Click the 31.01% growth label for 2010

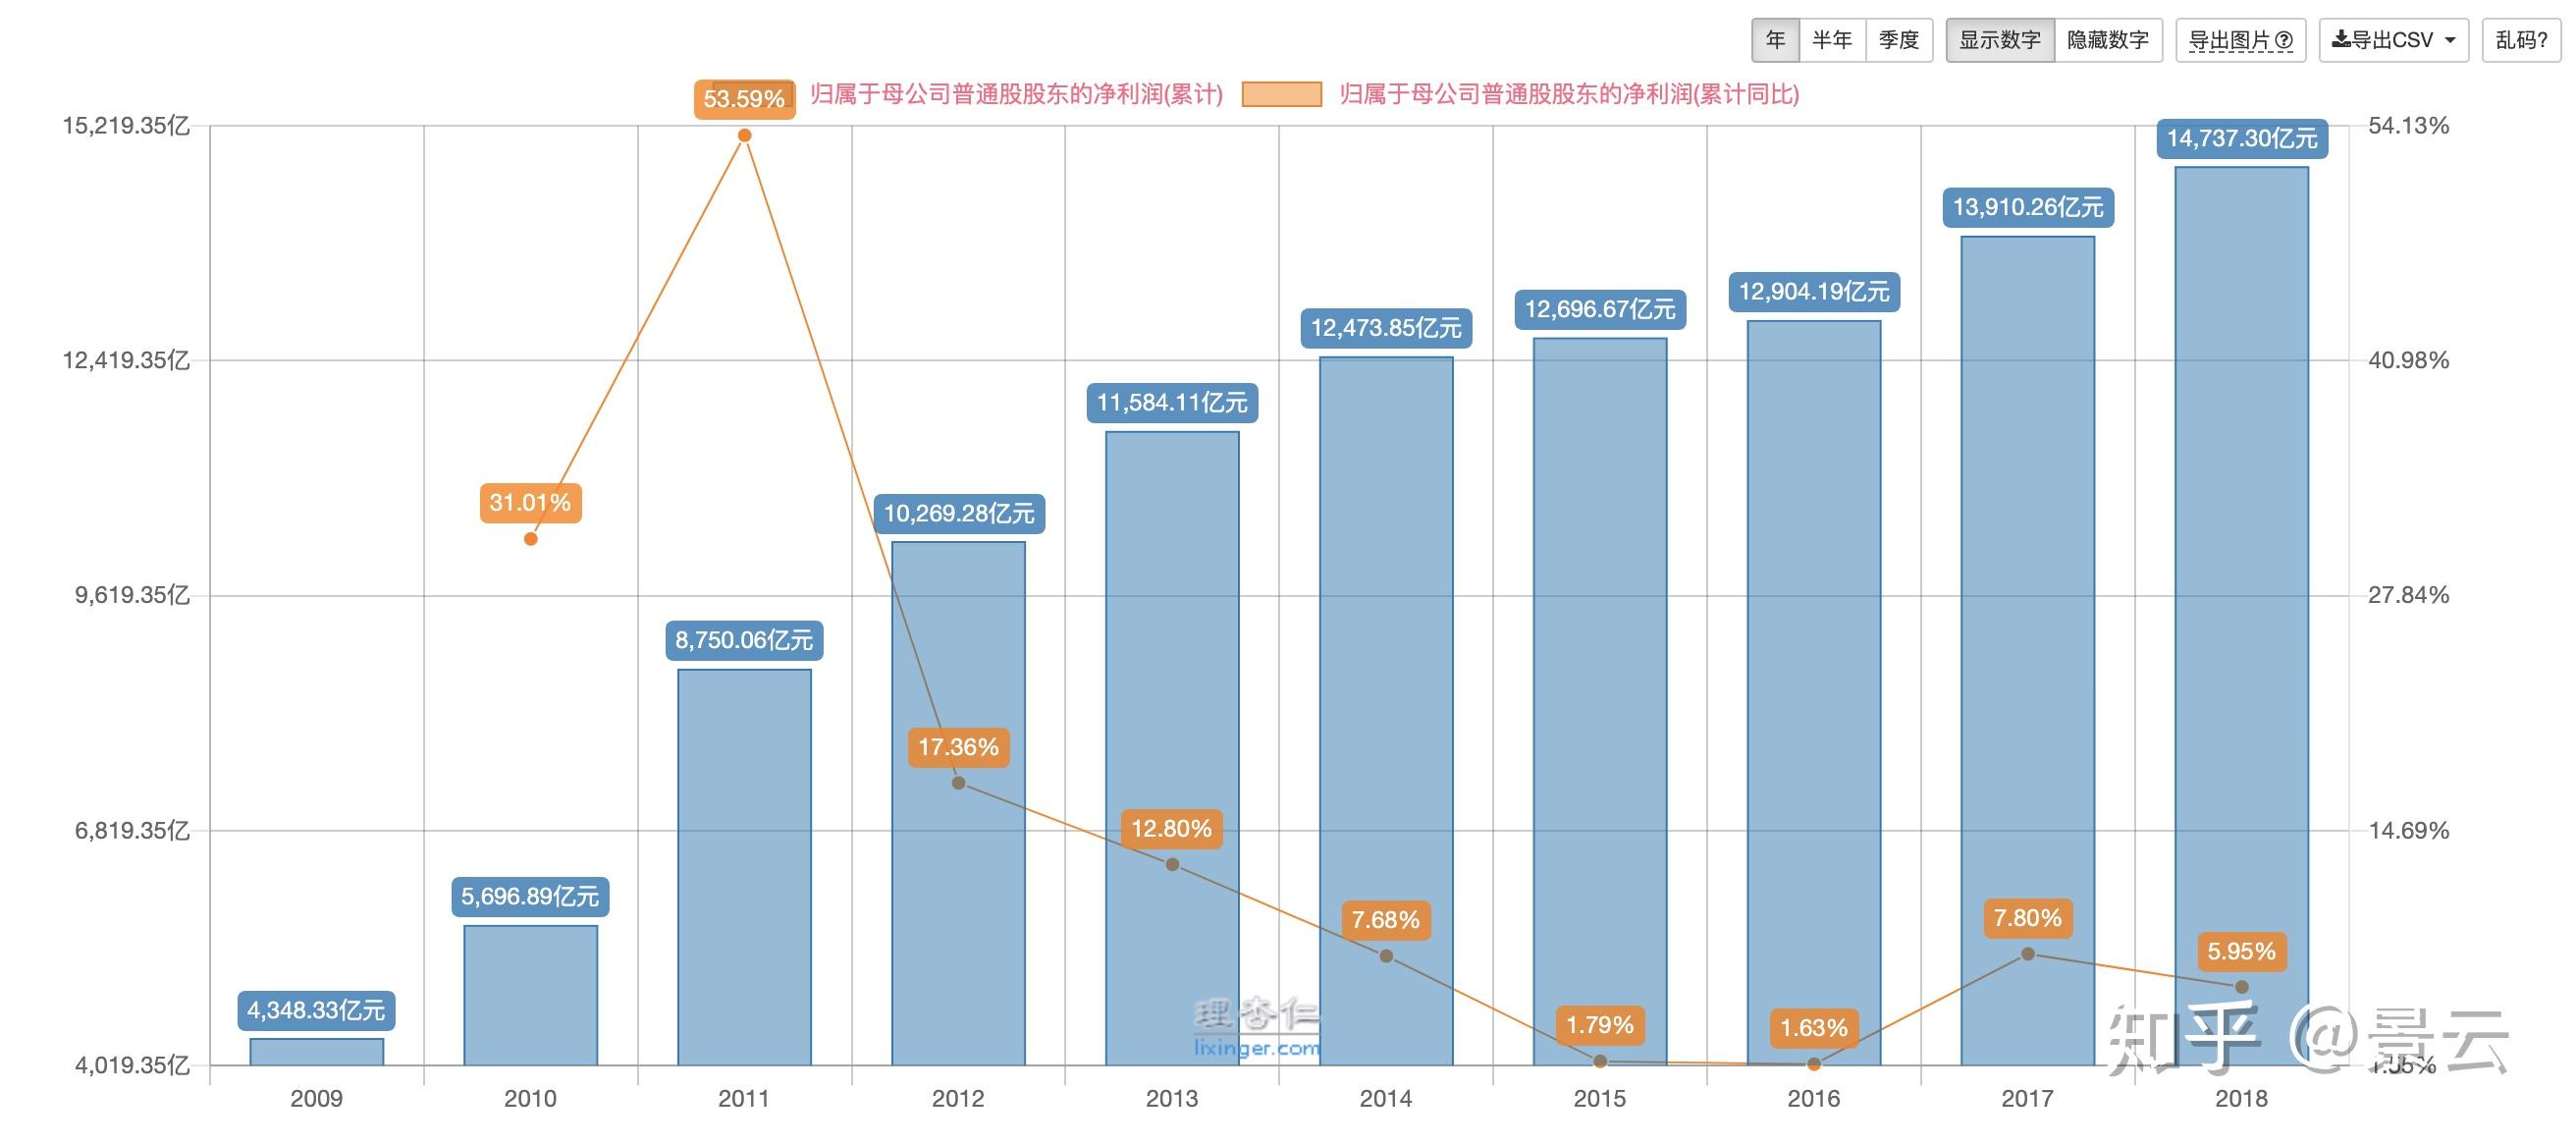[530, 502]
